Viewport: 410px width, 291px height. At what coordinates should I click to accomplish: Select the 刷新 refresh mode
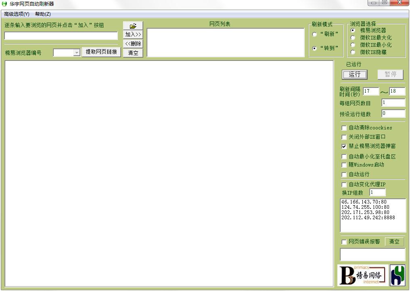tap(315, 34)
